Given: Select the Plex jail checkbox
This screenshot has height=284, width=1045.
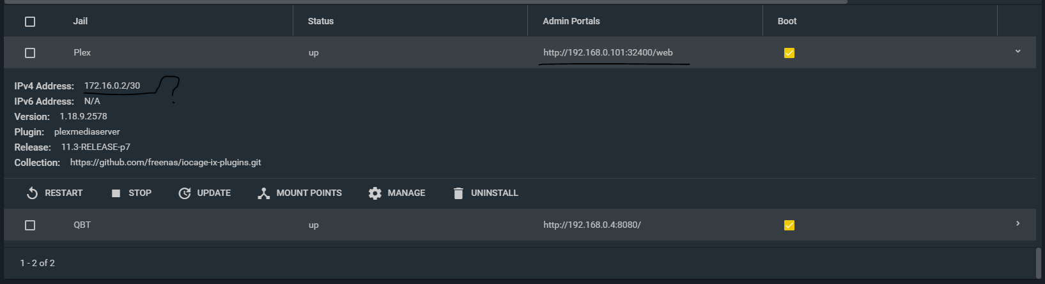Looking at the screenshot, I should 30,53.
